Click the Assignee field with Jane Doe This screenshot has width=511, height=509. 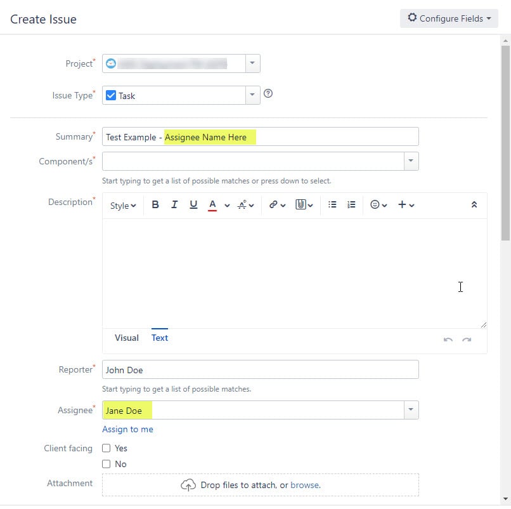click(253, 410)
